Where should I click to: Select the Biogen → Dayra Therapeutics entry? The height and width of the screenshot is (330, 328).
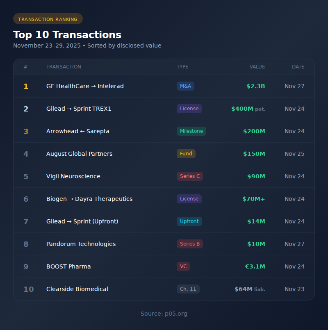(89, 199)
